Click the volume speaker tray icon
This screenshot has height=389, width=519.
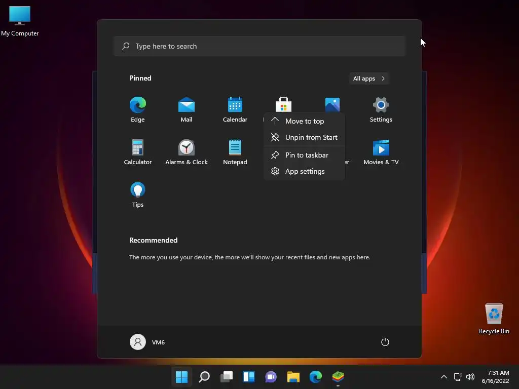coord(470,377)
